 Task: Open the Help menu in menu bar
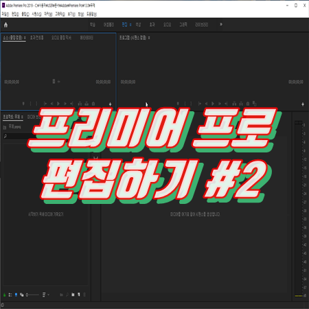(x=91, y=14)
